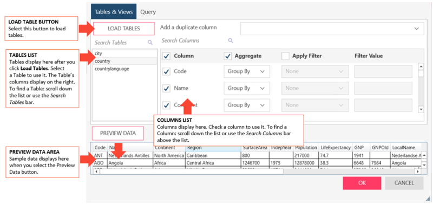The width and height of the screenshot is (433, 204).
Task: Click the LOAD TABLES button
Action: pyautogui.click(x=124, y=29)
